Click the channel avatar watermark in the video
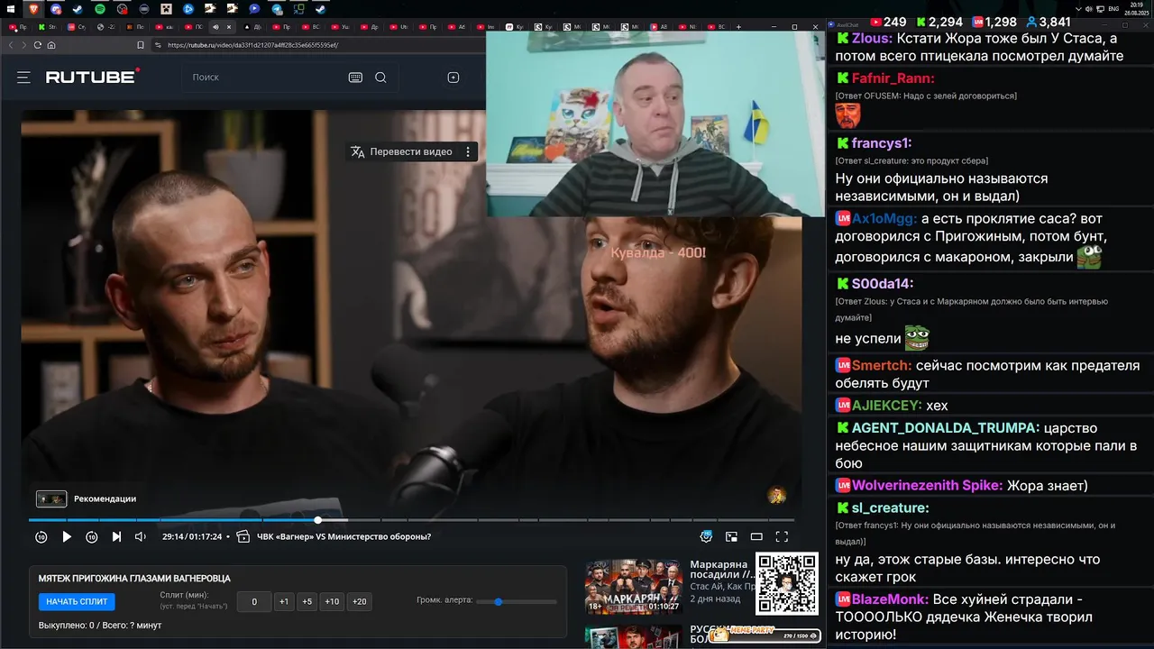The image size is (1154, 649). point(776,495)
